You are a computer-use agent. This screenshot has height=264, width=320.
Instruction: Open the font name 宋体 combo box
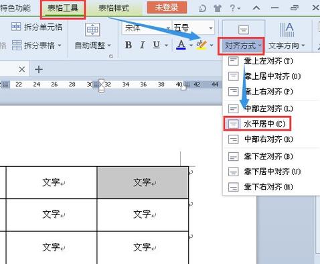(147, 28)
